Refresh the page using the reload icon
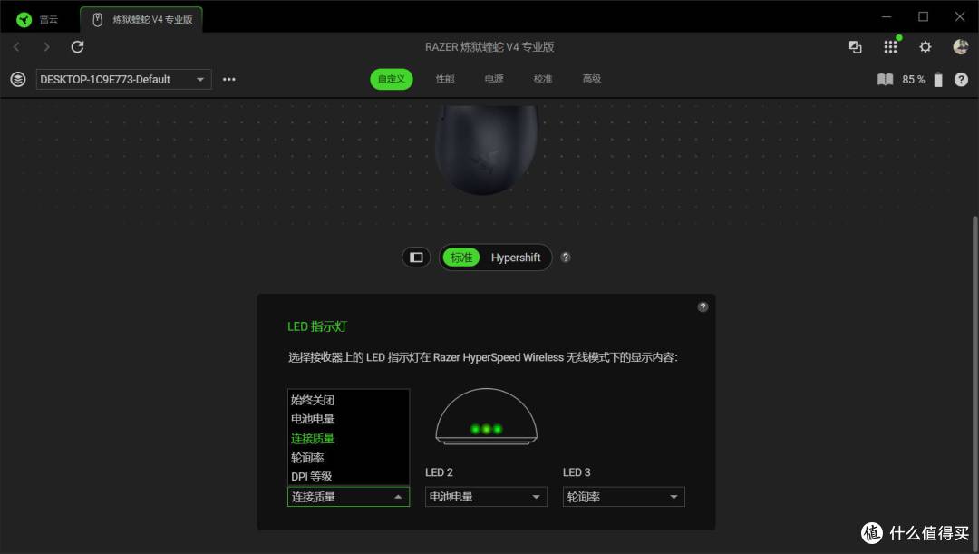The image size is (979, 554). point(77,46)
